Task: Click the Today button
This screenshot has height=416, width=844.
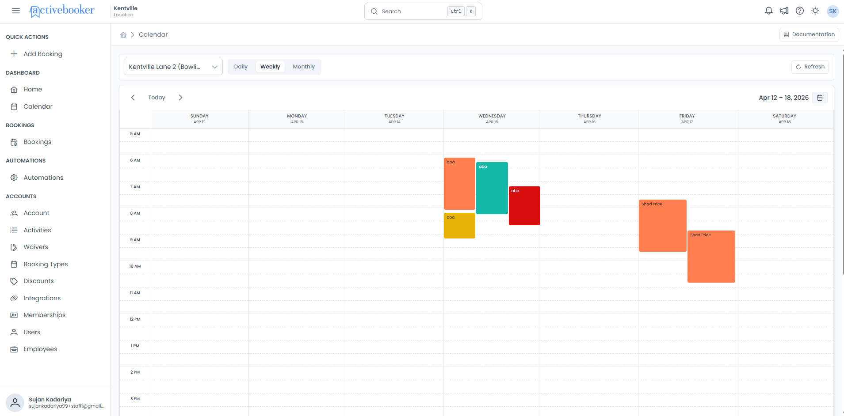Action: click(157, 98)
